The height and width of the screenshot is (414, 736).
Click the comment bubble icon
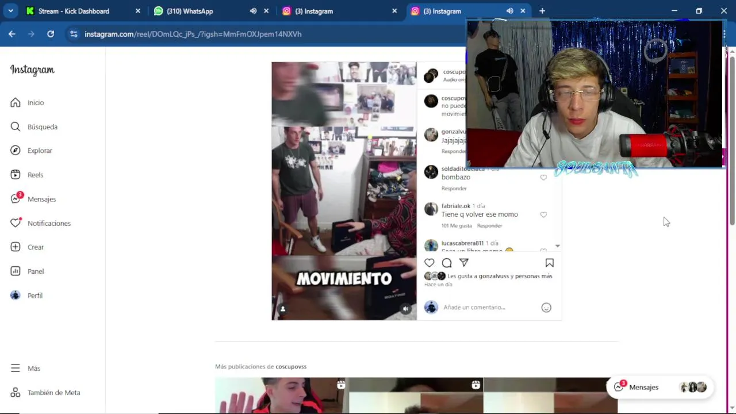coord(447,263)
